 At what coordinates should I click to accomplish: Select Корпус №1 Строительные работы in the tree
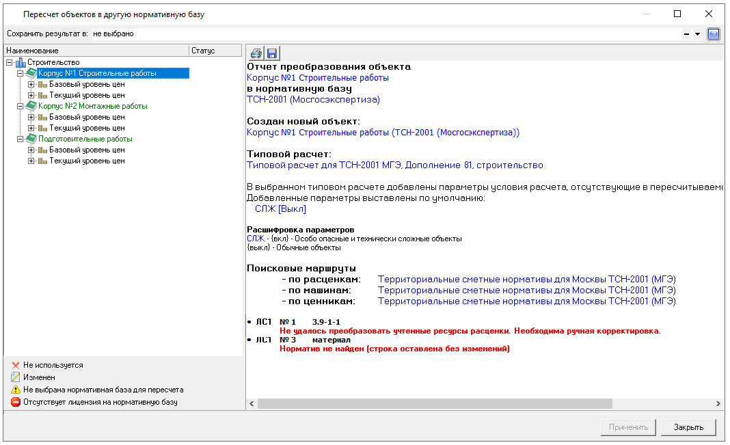[97, 73]
